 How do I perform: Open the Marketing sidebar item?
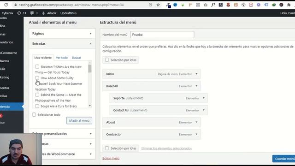[x=5, y=77]
